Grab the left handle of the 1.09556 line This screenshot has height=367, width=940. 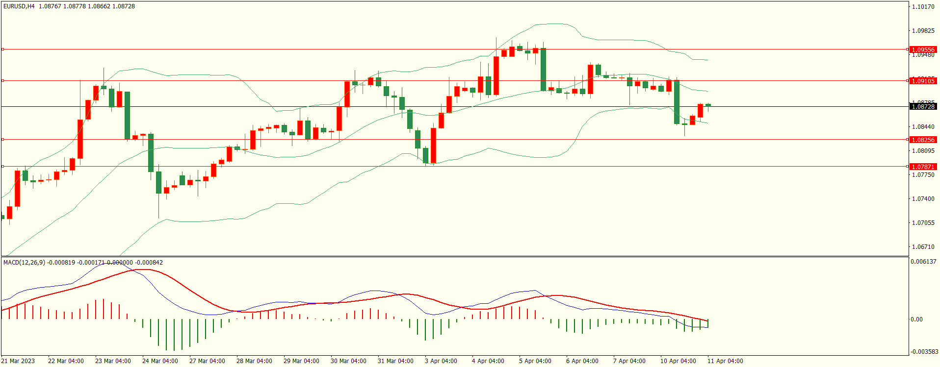click(2, 49)
